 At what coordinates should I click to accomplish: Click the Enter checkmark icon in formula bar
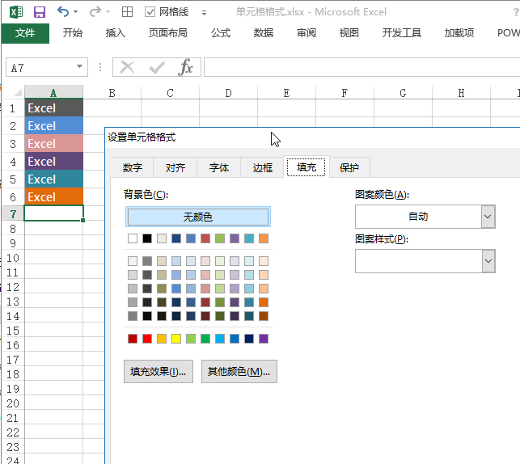[157, 67]
